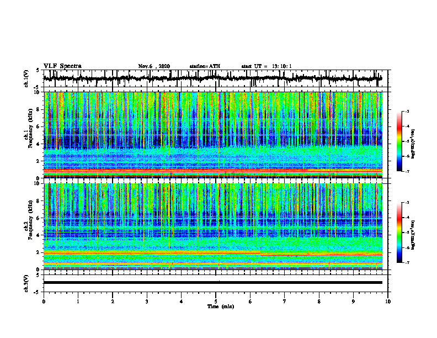Click the 'ch.1(V)' waveform axis label
Viewport: 437px width, 338px height.
[26, 78]
